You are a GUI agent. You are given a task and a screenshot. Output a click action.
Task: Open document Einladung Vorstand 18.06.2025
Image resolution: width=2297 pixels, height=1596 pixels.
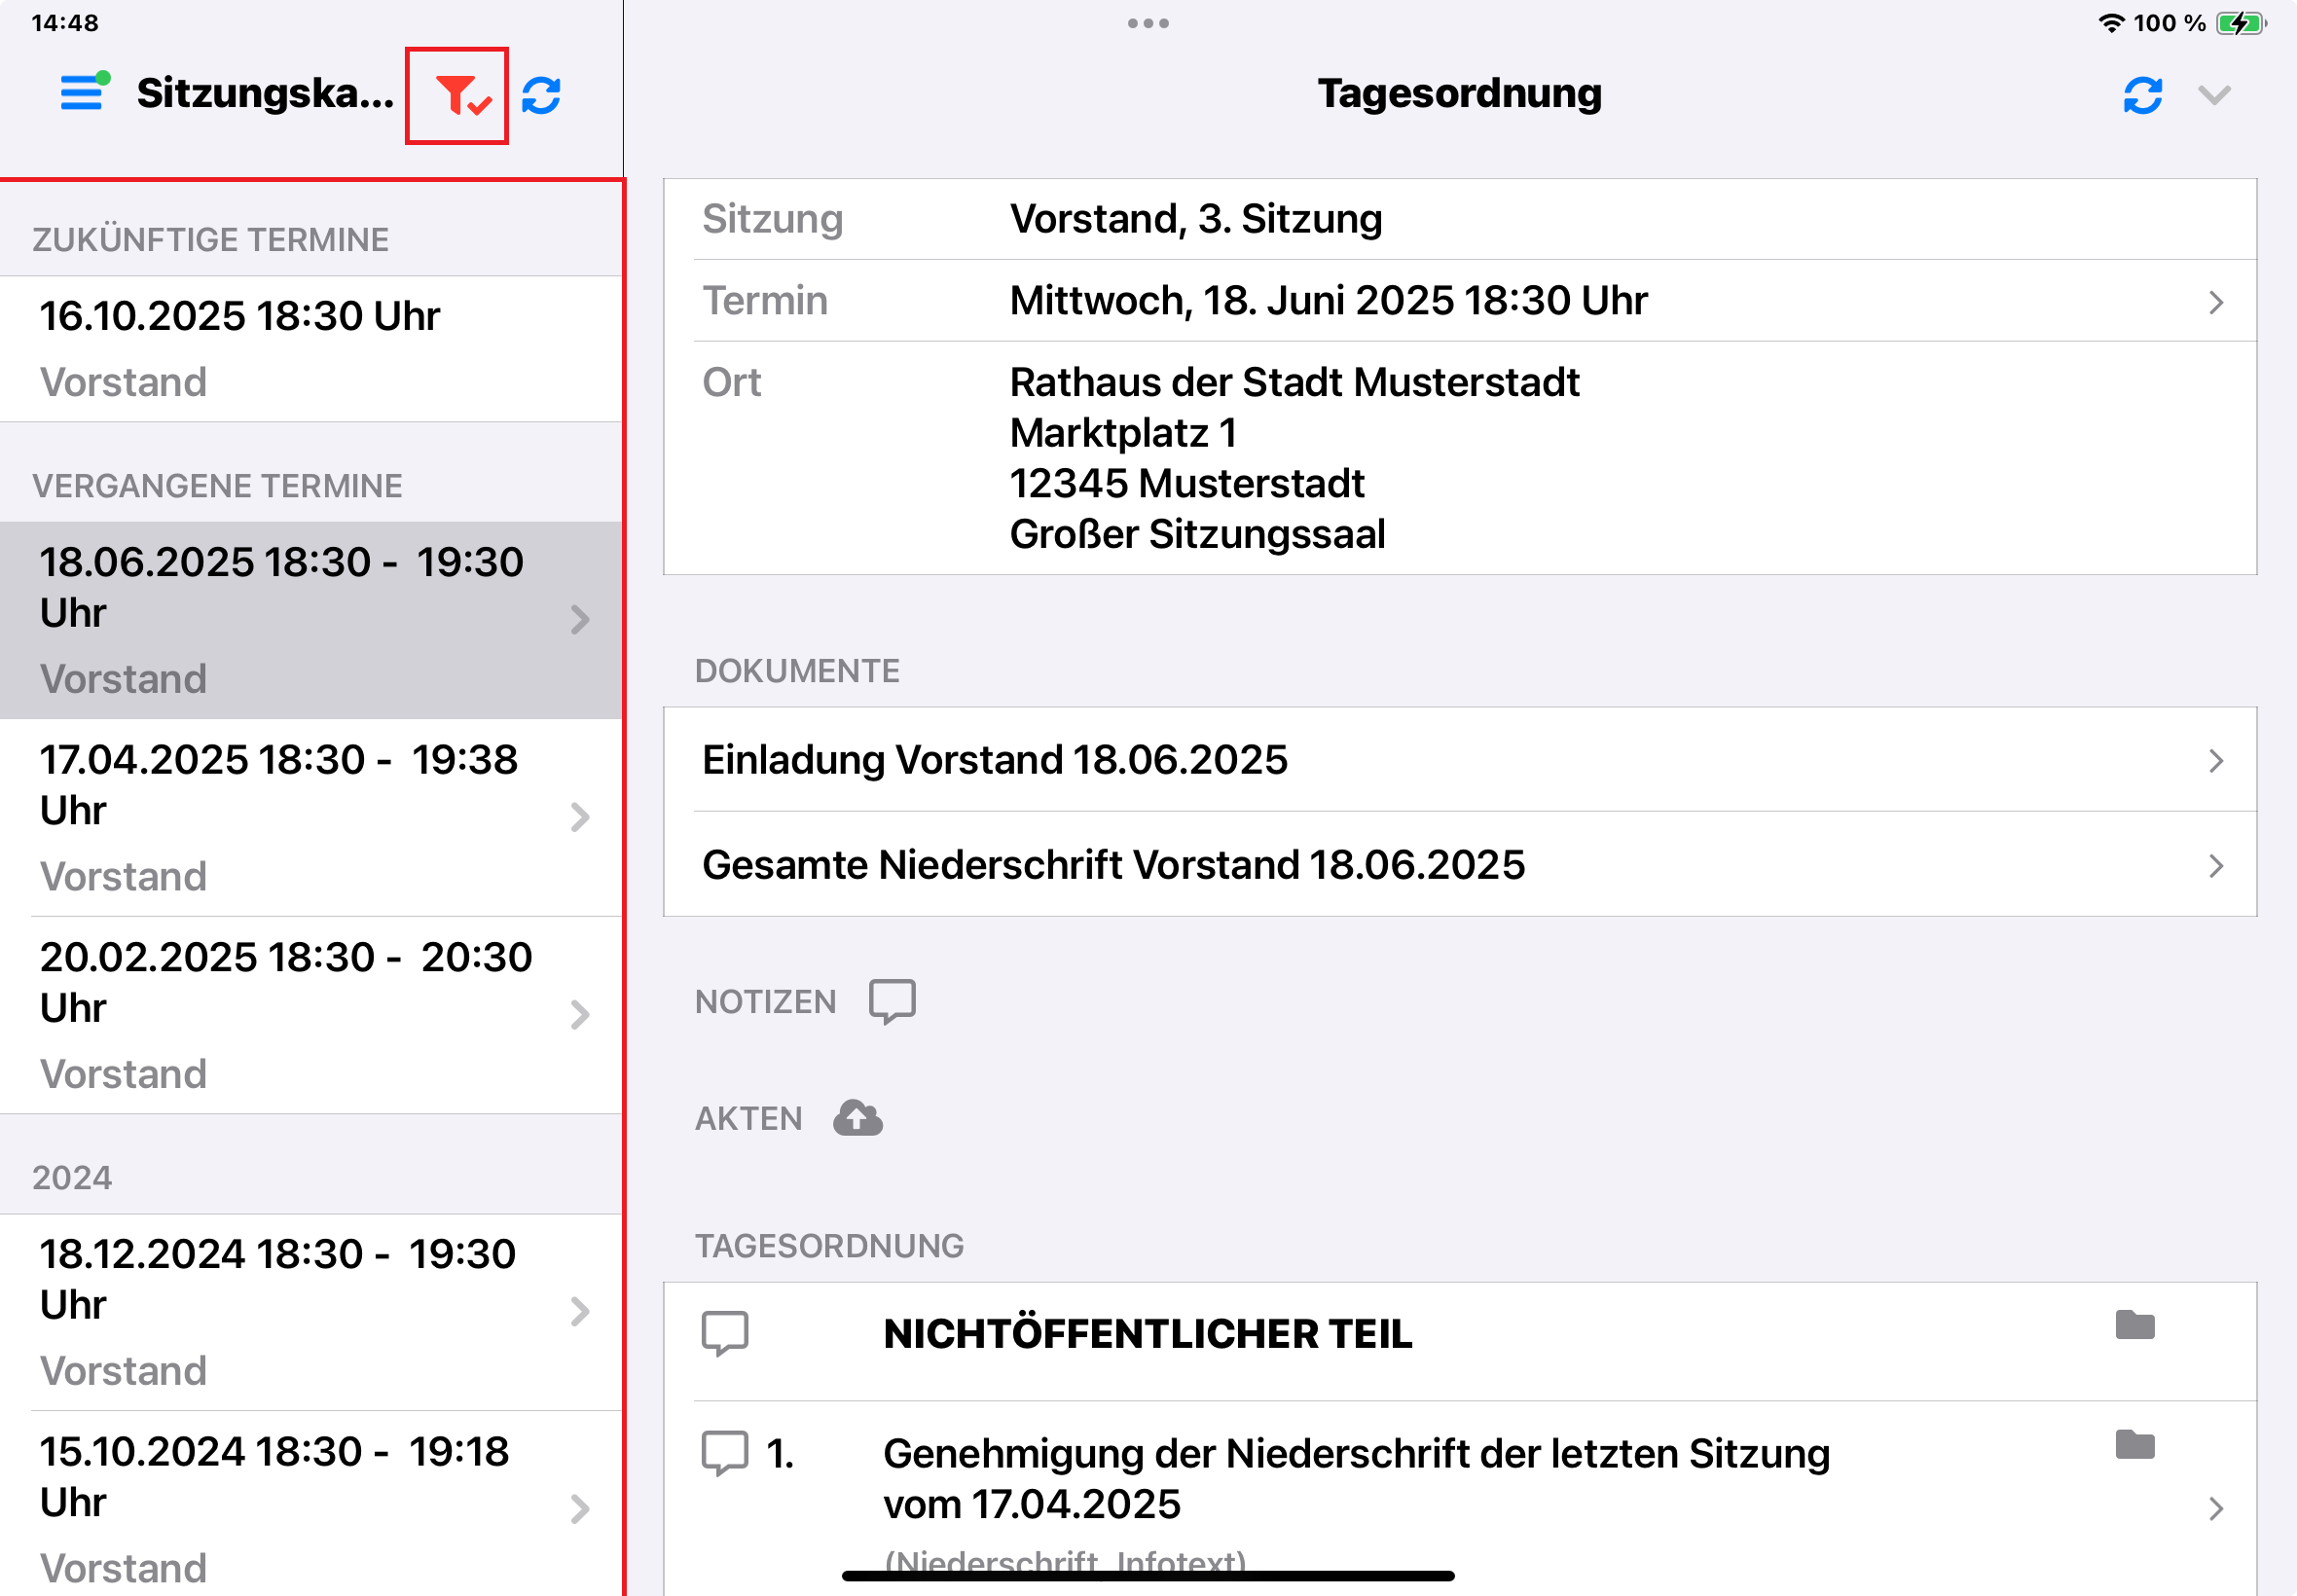1460,760
